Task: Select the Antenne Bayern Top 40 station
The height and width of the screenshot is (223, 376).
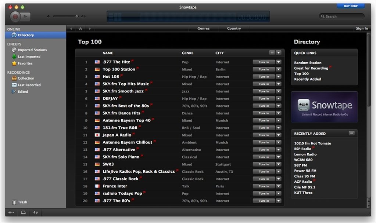Action: tap(126, 120)
